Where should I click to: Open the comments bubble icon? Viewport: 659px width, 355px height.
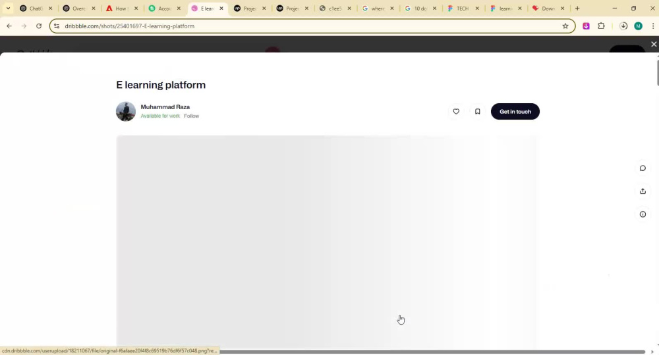[643, 168]
